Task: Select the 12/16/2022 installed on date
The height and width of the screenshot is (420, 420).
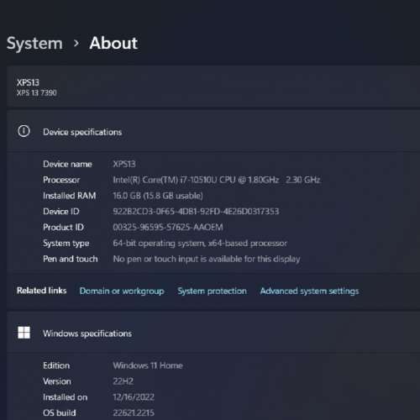Action: pos(134,397)
